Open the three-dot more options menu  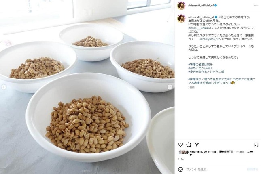[256, 6]
